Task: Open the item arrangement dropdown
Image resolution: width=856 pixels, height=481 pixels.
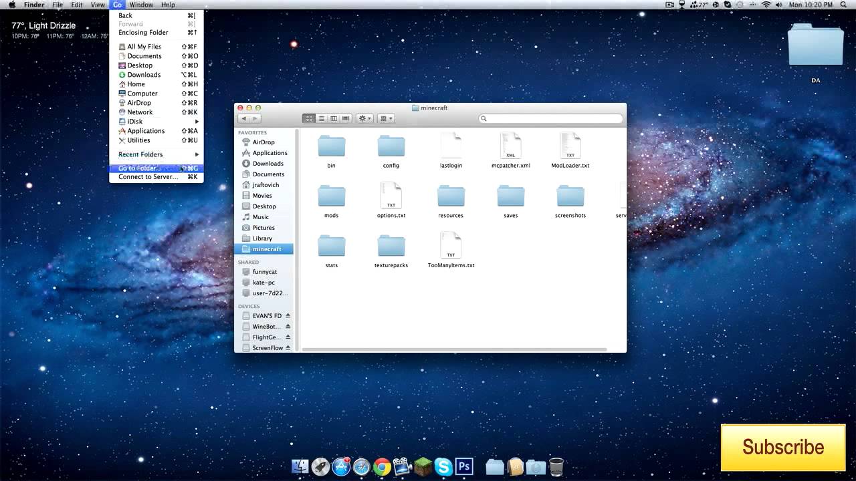Action: 387,118
